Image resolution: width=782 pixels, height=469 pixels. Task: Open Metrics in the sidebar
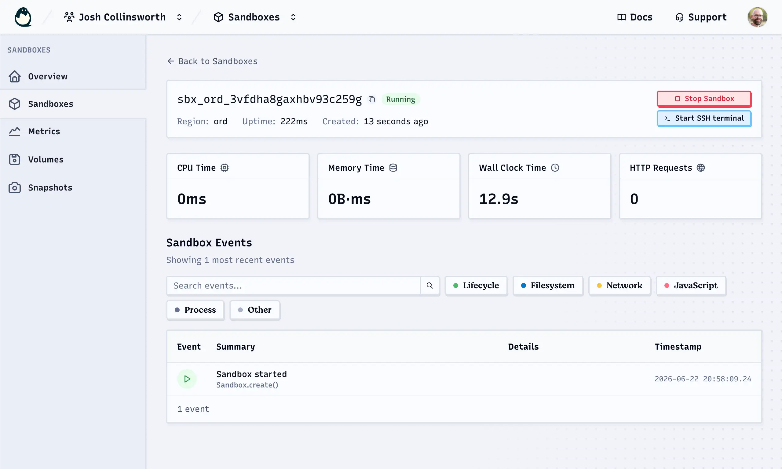point(73,131)
